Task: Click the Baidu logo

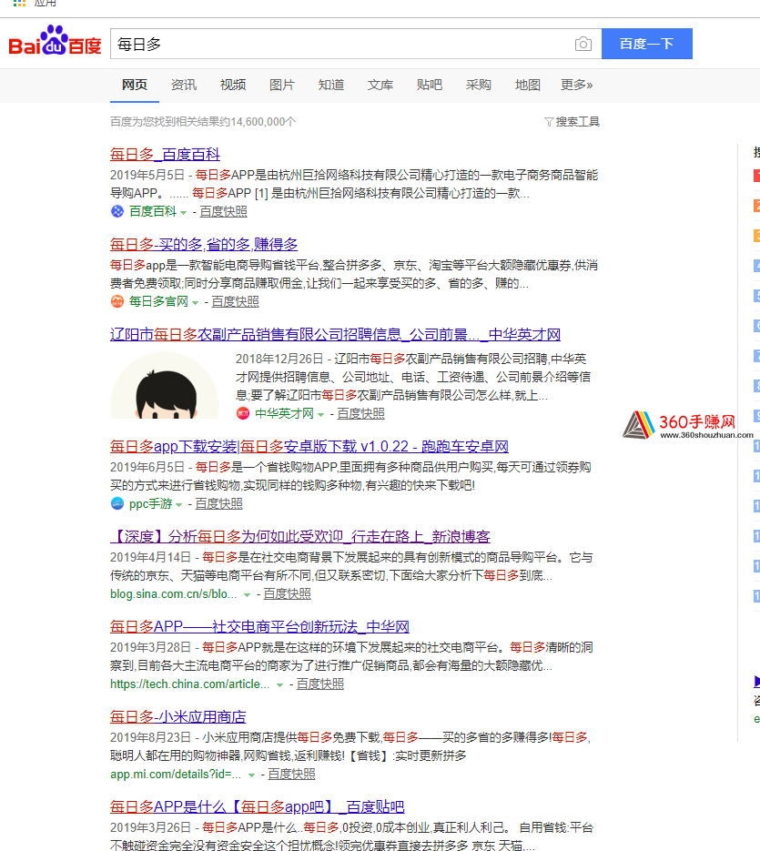Action: [x=55, y=41]
